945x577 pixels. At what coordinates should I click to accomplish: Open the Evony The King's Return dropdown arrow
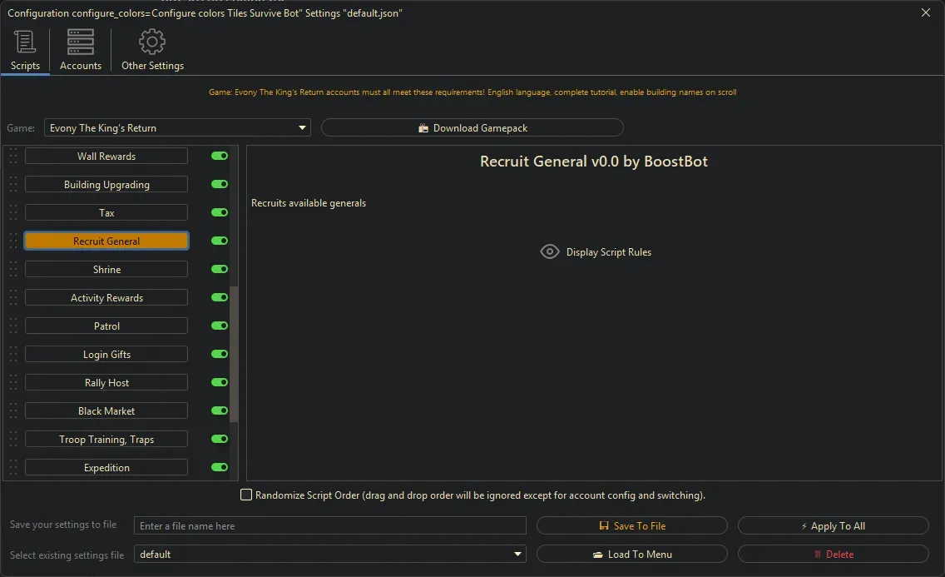pyautogui.click(x=302, y=127)
